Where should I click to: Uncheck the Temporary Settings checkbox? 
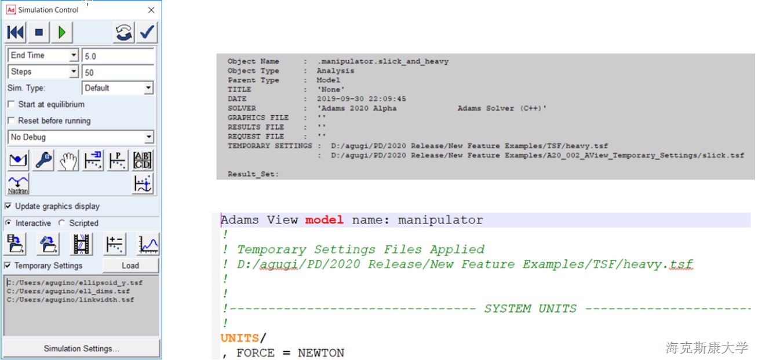click(8, 266)
